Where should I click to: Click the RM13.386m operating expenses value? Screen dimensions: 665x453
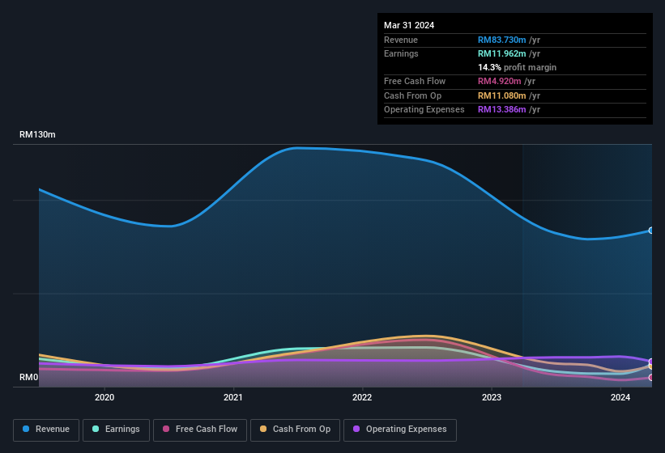pyautogui.click(x=501, y=110)
